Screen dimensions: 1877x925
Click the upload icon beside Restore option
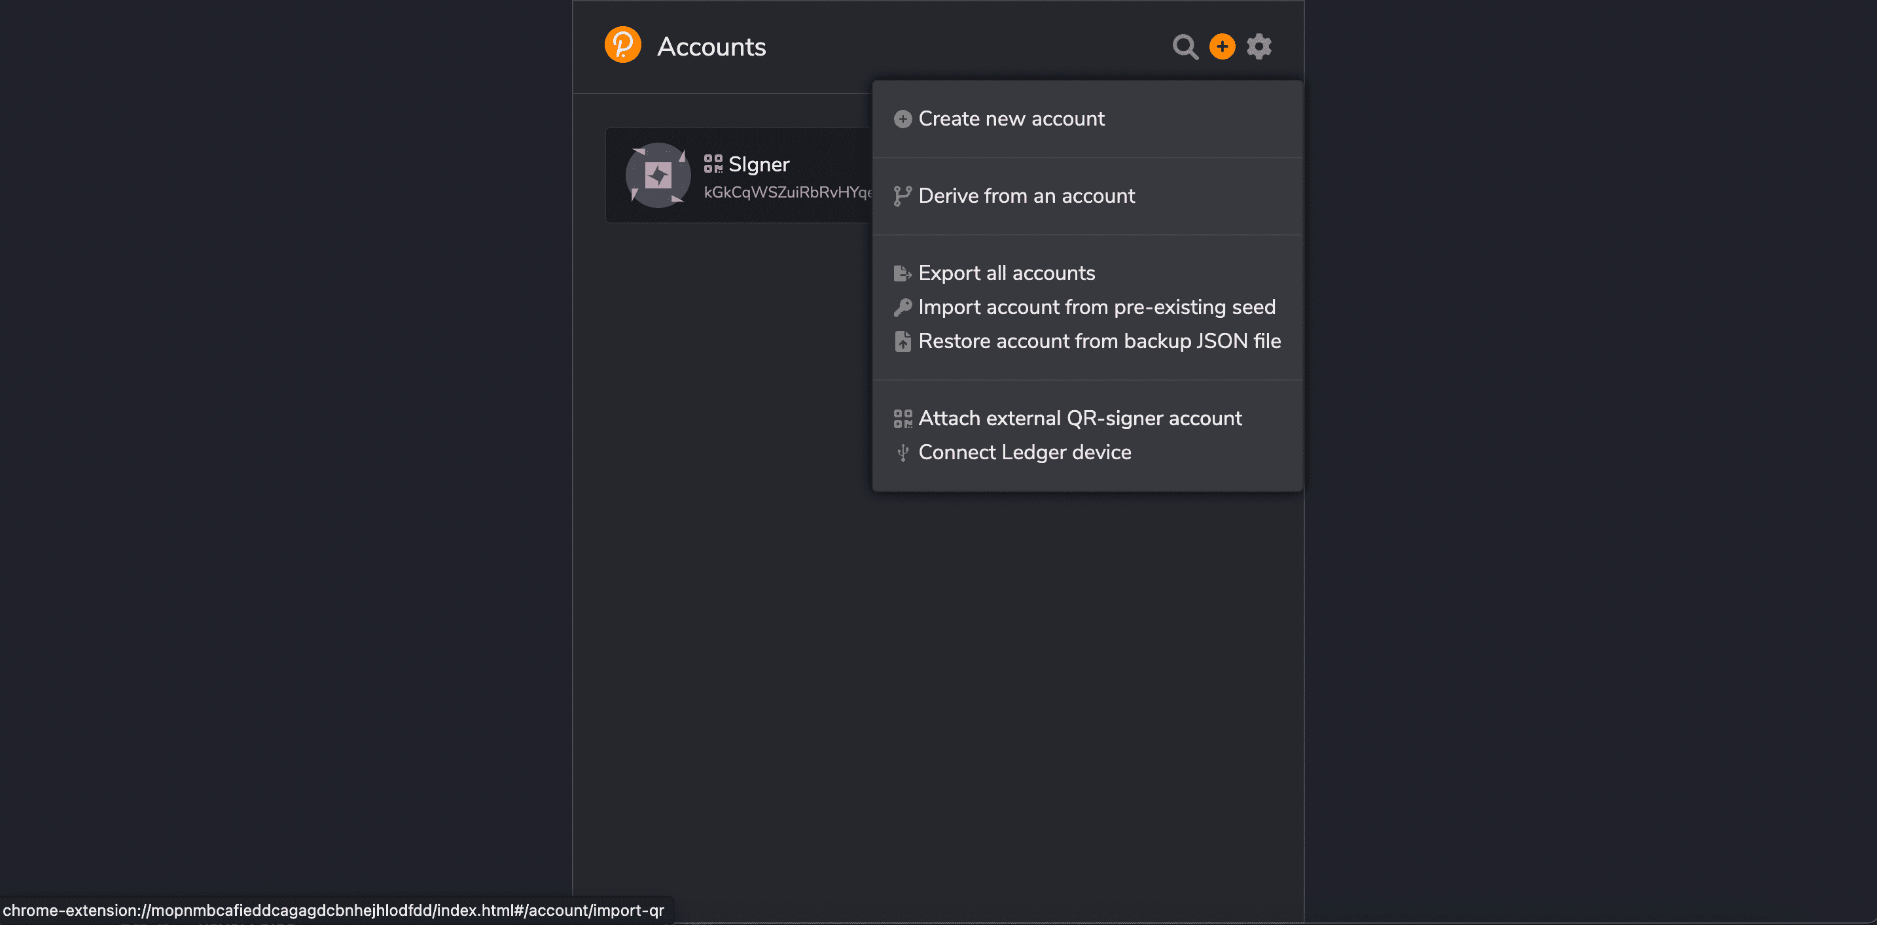click(x=903, y=340)
